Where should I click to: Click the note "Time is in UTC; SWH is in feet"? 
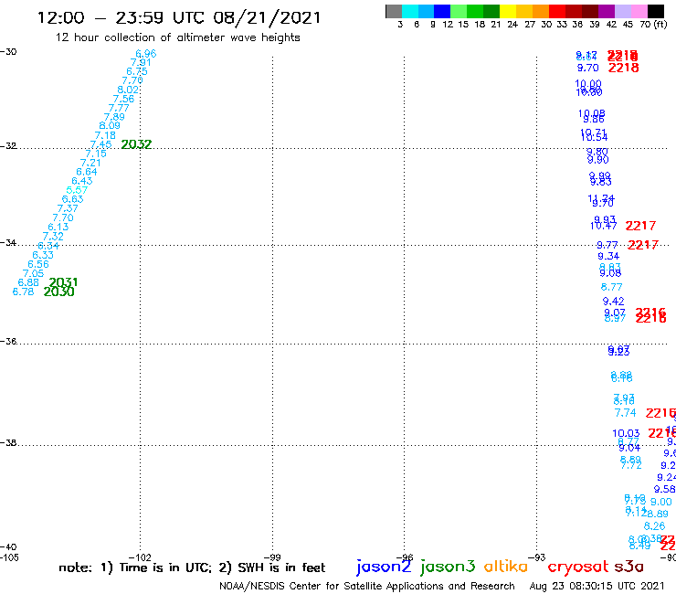tap(192, 567)
